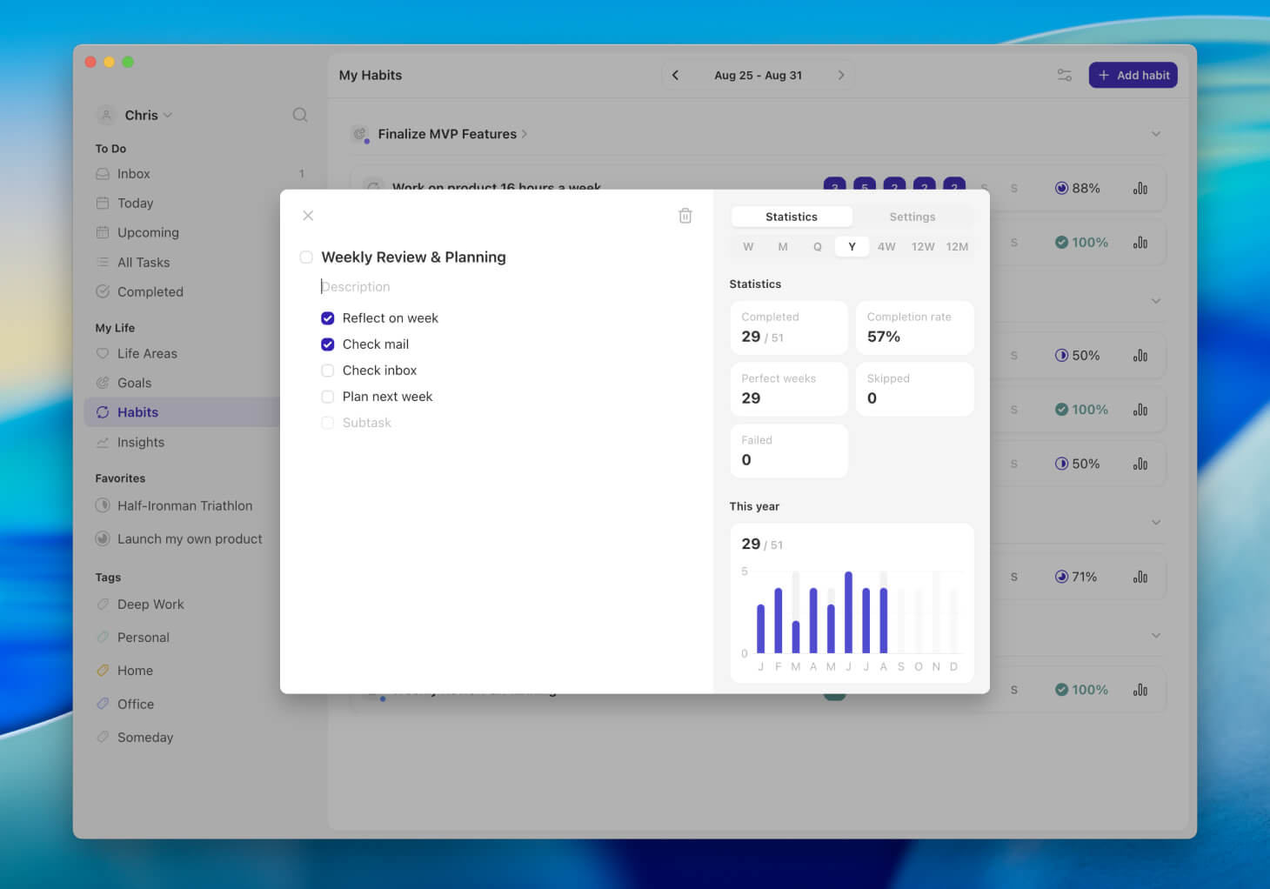
Task: Uncheck Reflect on week subtask
Action: (328, 318)
